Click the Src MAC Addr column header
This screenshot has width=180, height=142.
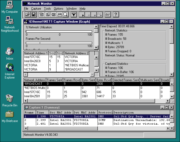coord(61,112)
